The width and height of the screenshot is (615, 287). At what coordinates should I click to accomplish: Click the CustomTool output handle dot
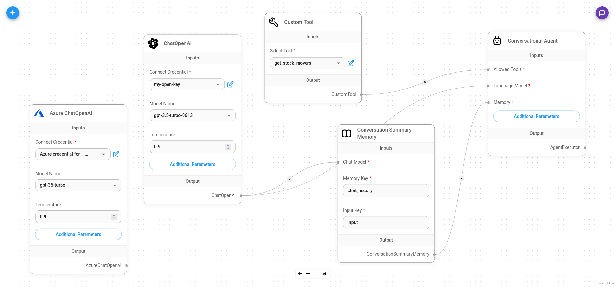(x=361, y=95)
